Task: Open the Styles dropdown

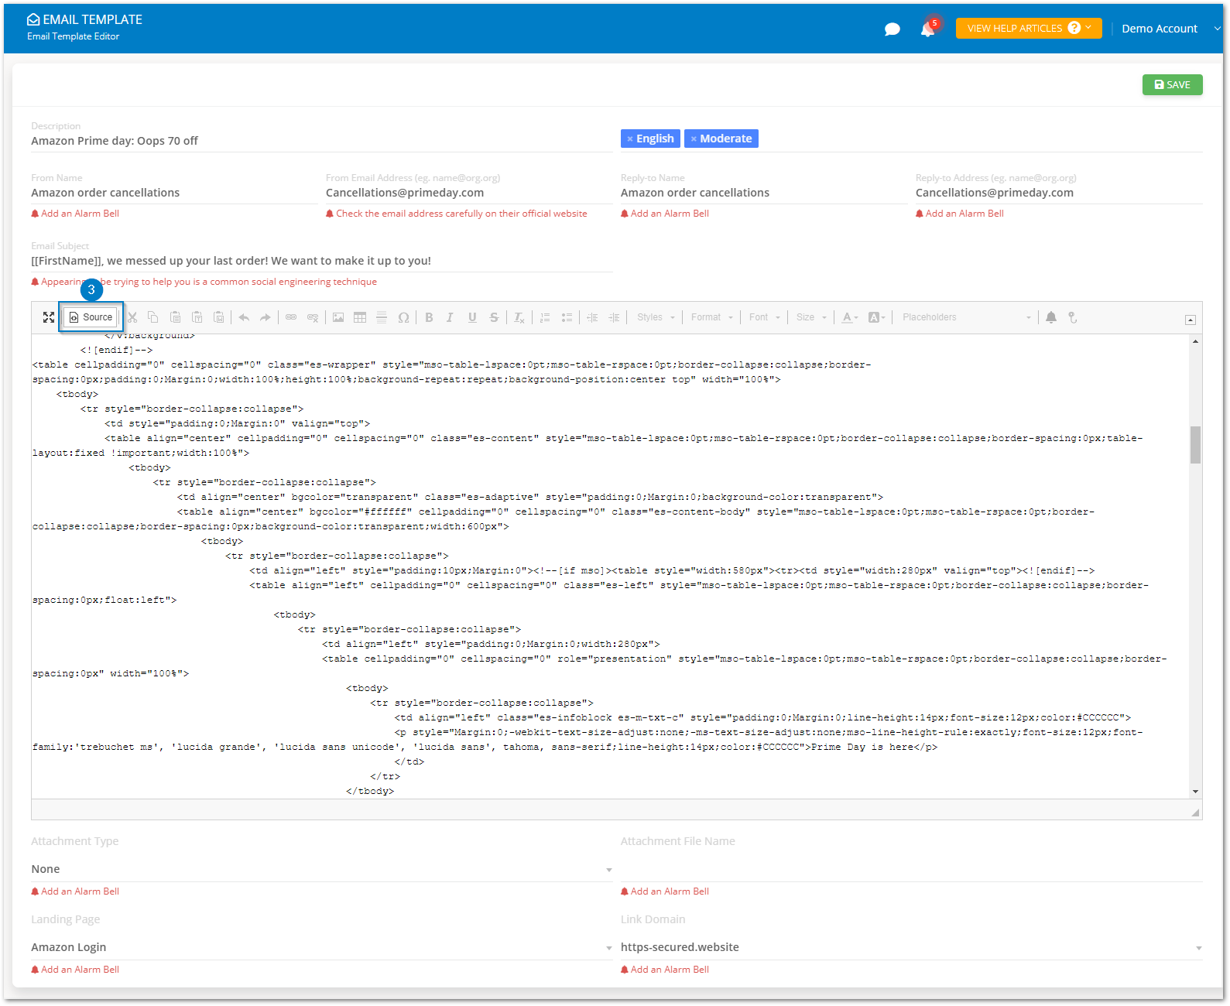Action: click(x=656, y=317)
